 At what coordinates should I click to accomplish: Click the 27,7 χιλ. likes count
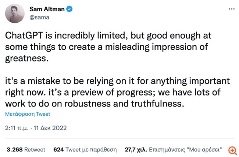(x=136, y=150)
